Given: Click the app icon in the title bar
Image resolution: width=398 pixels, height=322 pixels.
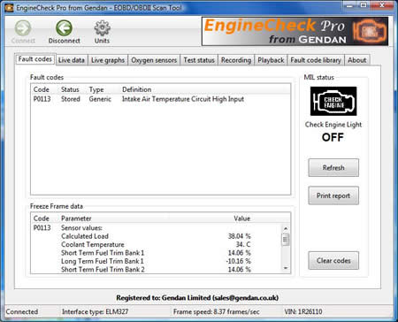Looking at the screenshot, I should coord(9,8).
